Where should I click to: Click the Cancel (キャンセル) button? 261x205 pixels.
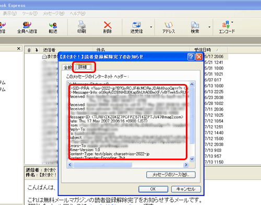[x=186, y=189]
